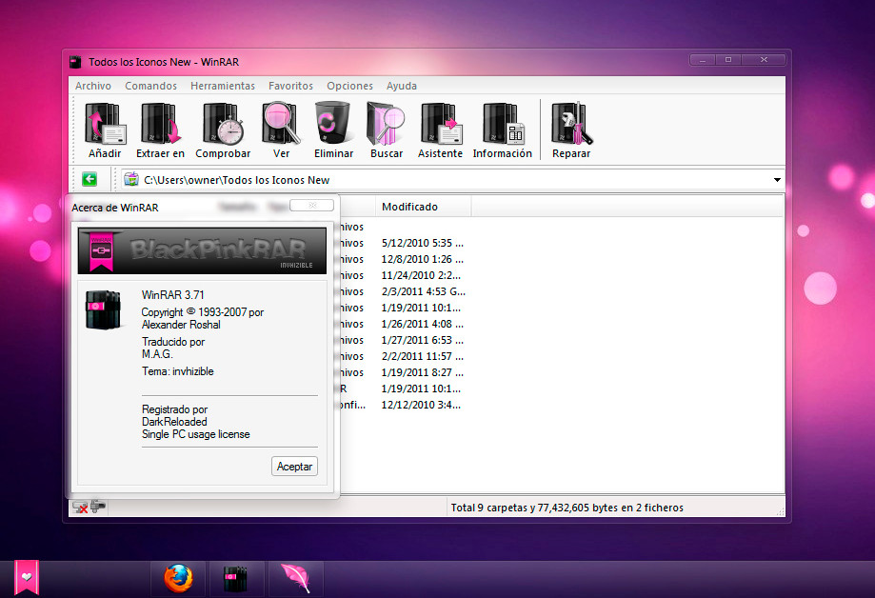
Task: Close the Acerca de WinRAR dialog
Action: point(312,206)
